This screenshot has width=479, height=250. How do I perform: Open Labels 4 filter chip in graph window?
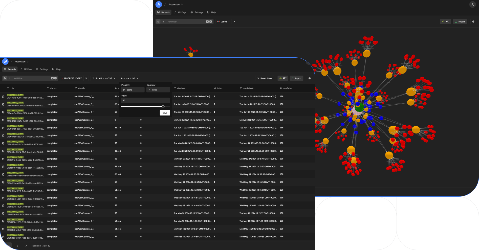tap(224, 22)
